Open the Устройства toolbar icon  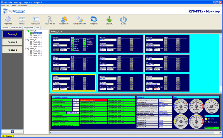(x=8, y=19)
